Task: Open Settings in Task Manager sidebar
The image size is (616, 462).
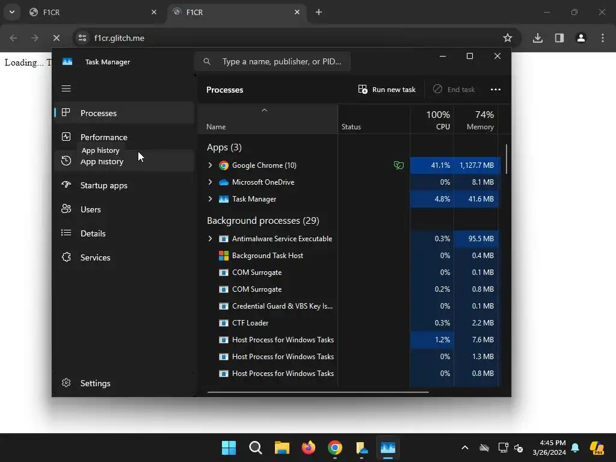Action: point(124,383)
